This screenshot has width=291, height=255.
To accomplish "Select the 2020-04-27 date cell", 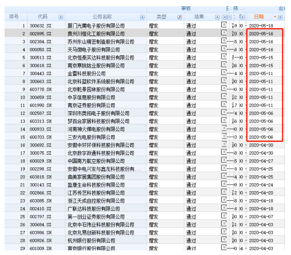I will click(x=261, y=161).
